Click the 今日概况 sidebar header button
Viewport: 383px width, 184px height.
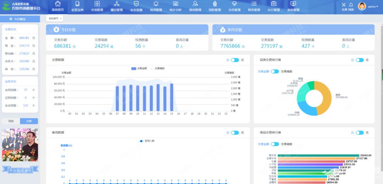coord(20,19)
